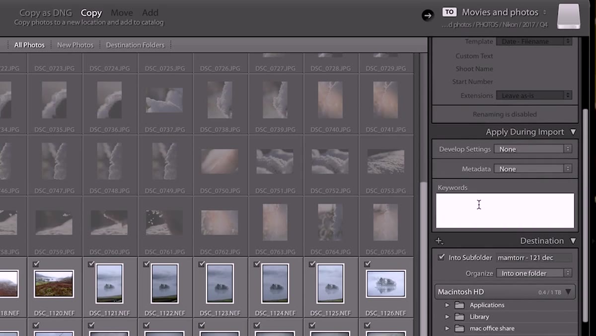596x336 pixels.
Task: Click the Applications folder icon
Action: 459,305
